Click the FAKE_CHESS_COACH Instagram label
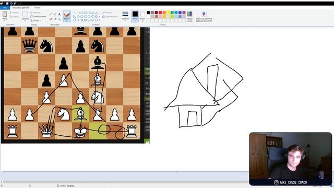Viewport: 334px width, 188px height. (x=291, y=182)
